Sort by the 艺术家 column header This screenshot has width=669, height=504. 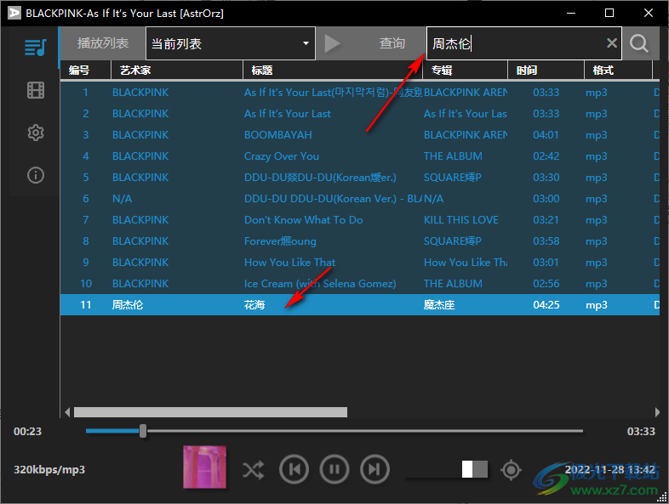pos(177,70)
